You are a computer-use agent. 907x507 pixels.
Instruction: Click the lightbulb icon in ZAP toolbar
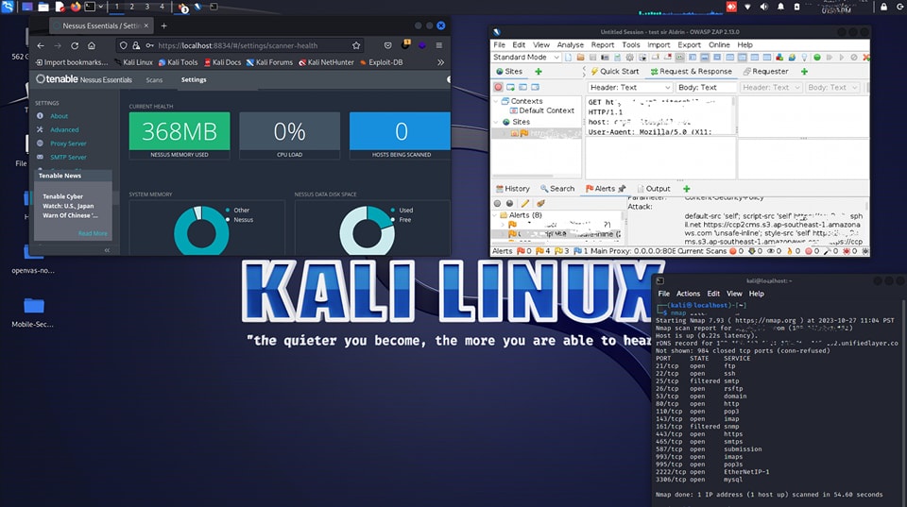tap(804, 58)
